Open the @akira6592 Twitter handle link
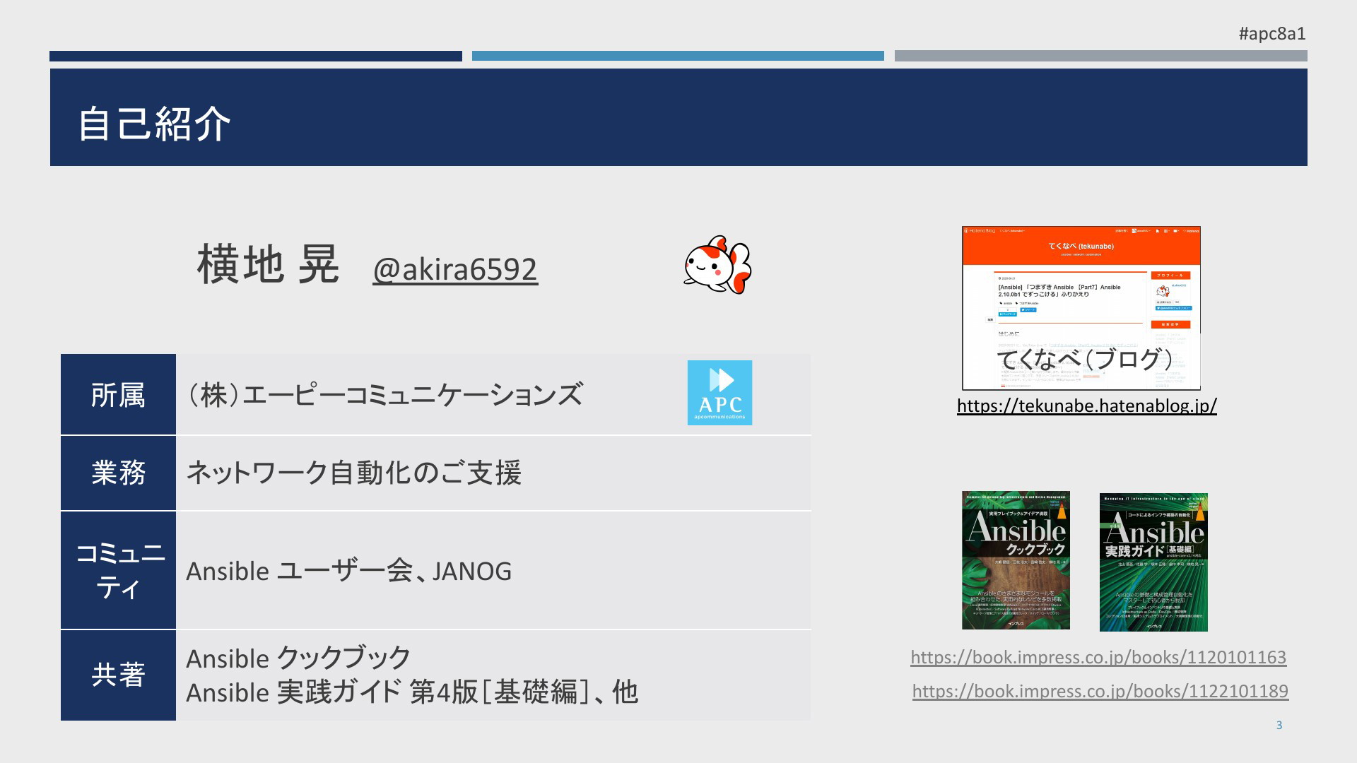This screenshot has height=763, width=1357. (455, 269)
